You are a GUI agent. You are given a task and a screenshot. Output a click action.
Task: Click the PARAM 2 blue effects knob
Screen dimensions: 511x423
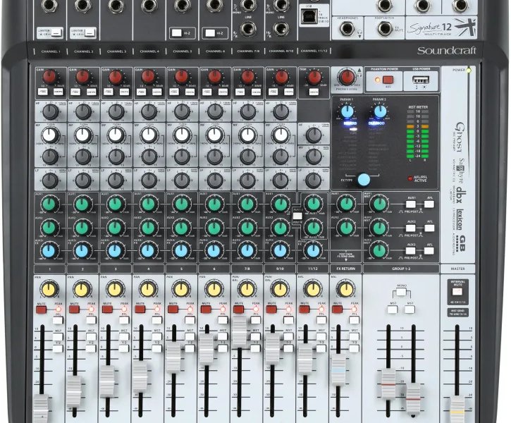380,111
